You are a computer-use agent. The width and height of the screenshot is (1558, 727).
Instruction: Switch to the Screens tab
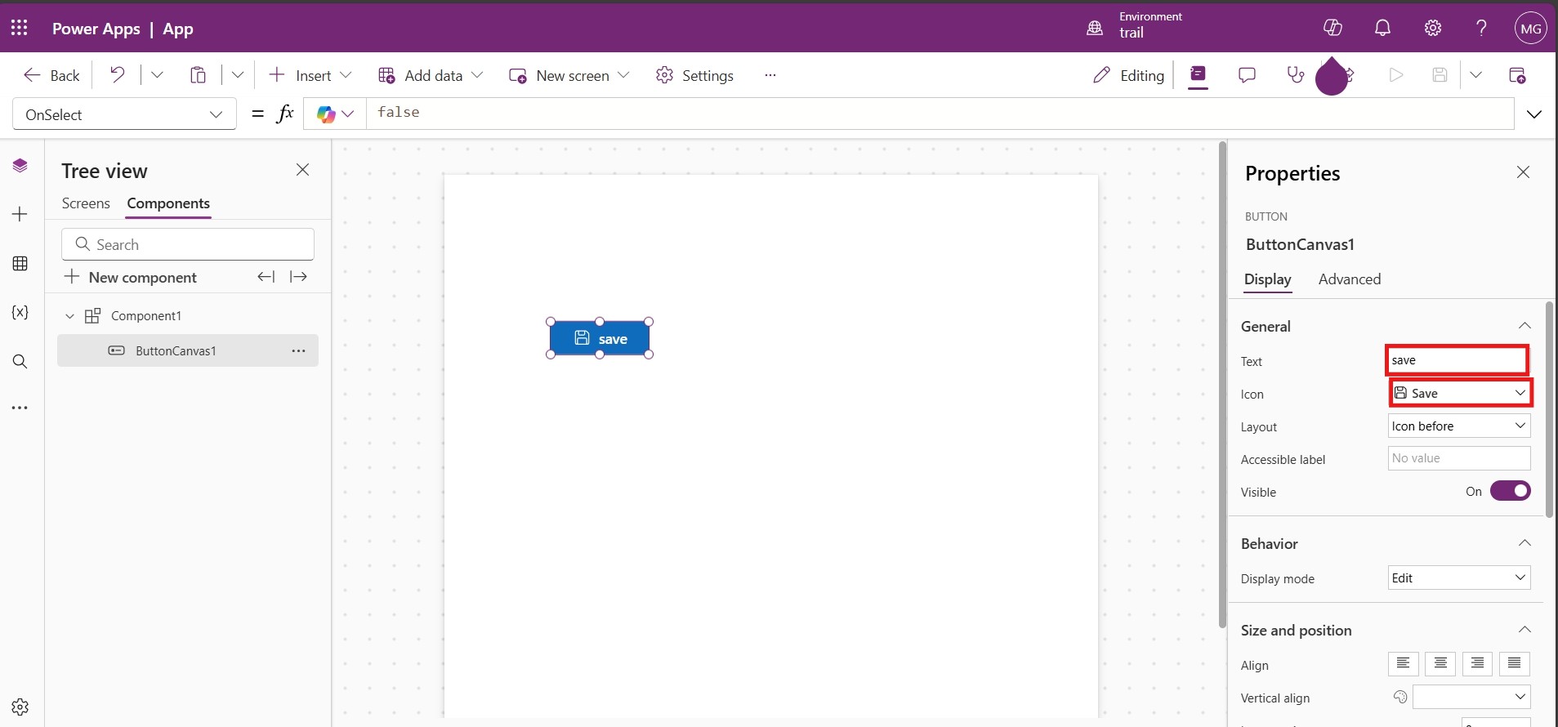point(86,203)
